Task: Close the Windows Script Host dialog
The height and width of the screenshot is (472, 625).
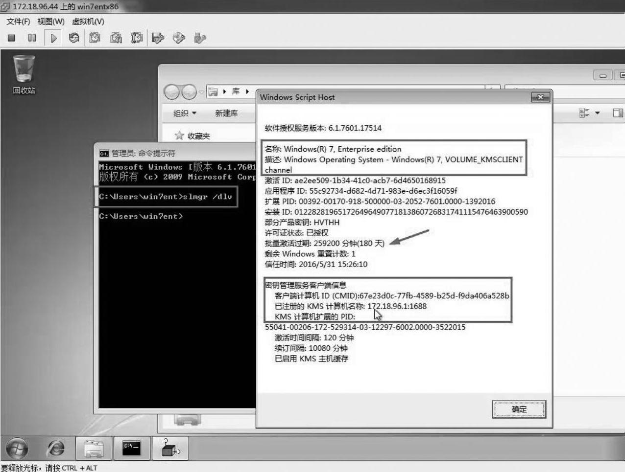Action: pos(540,97)
